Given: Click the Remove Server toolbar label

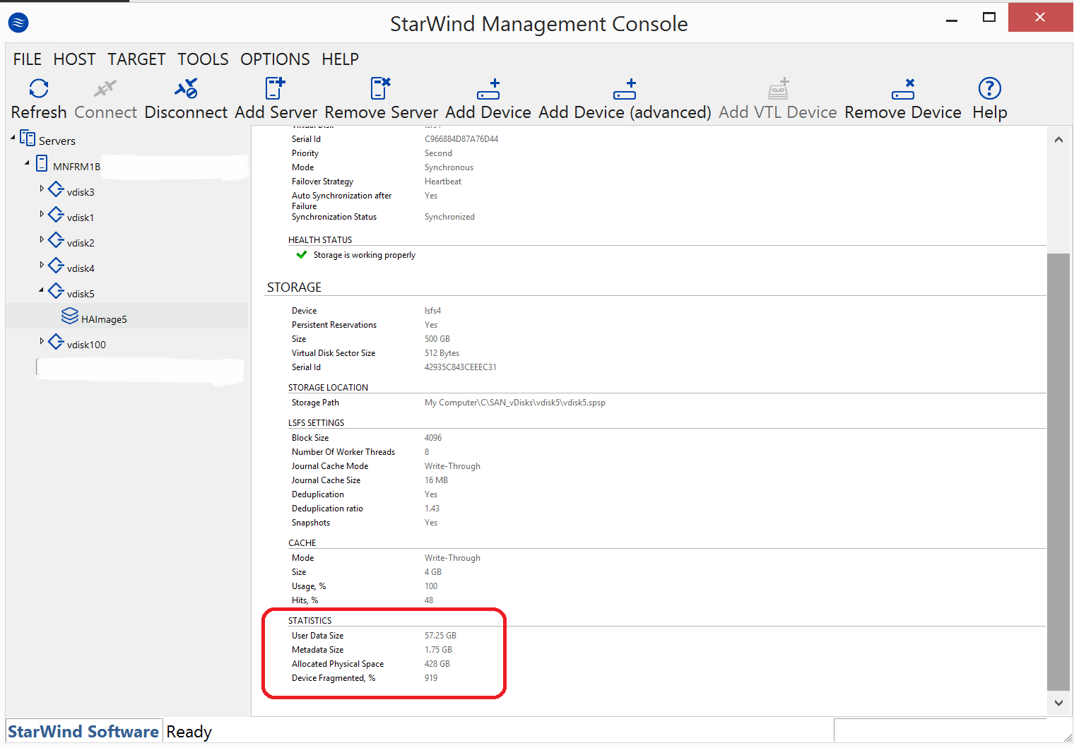Looking at the screenshot, I should [x=382, y=112].
